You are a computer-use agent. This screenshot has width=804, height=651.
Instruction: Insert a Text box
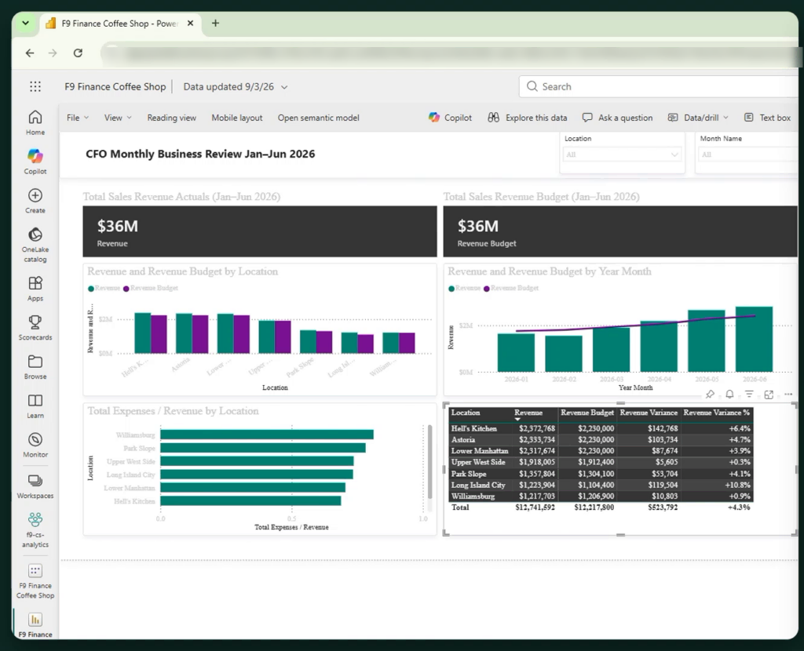point(767,118)
